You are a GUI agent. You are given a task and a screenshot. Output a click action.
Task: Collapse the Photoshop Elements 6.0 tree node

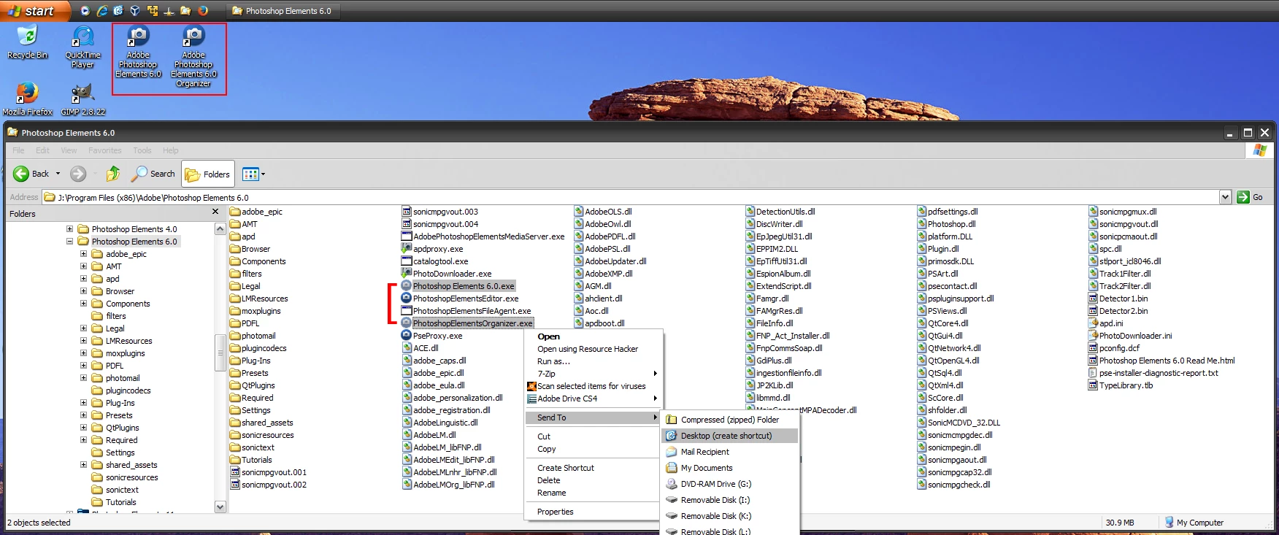point(69,241)
